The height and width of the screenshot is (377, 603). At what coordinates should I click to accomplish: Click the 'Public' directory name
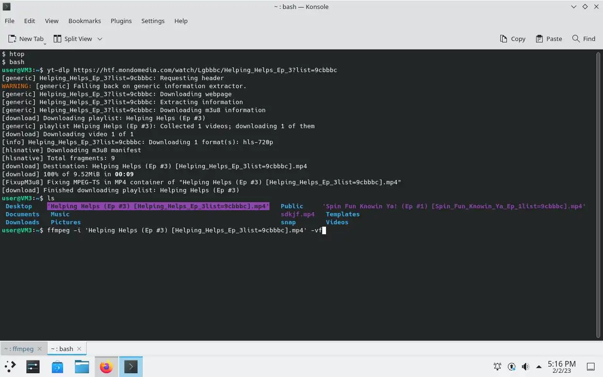(x=292, y=206)
